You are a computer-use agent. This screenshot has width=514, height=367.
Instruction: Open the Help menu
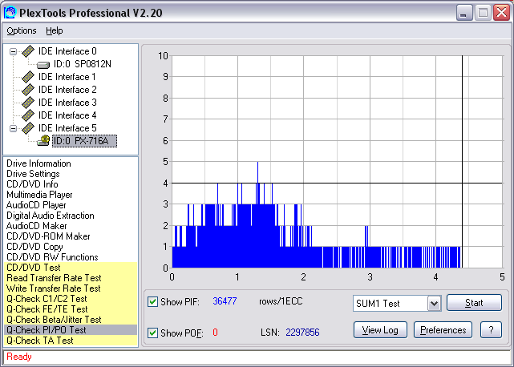pyautogui.click(x=54, y=30)
